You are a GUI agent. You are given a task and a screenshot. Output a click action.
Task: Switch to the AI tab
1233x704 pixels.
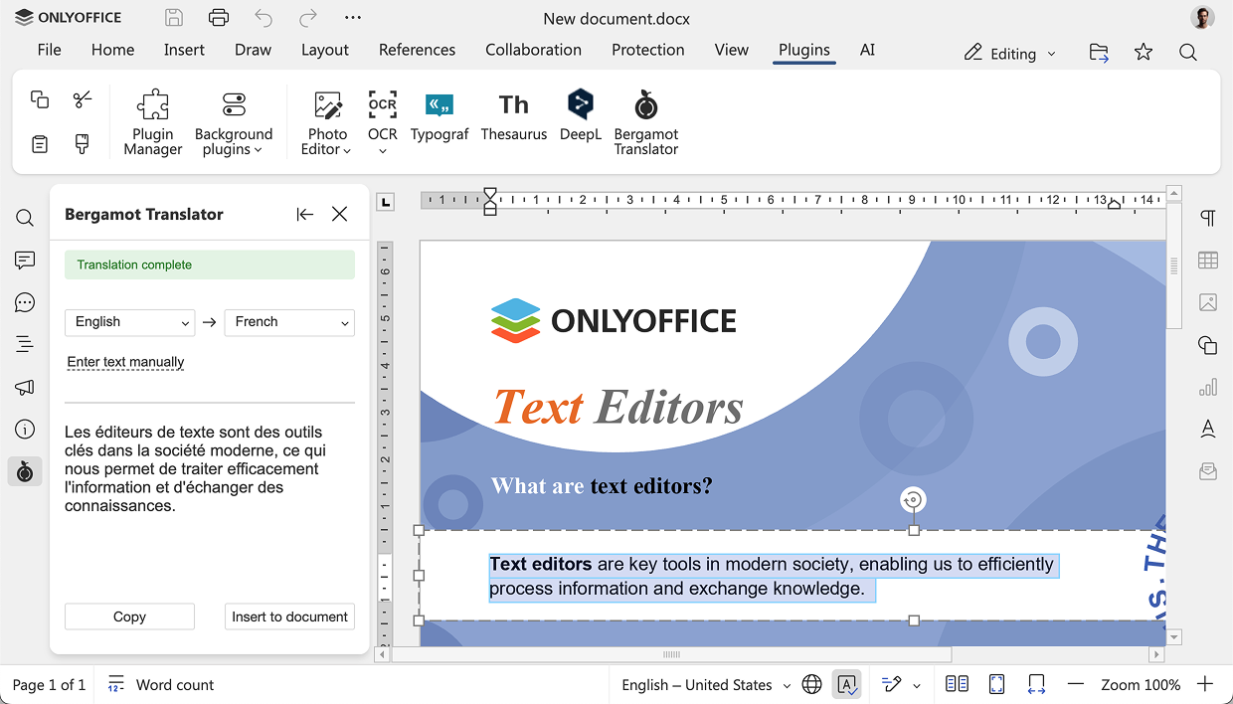867,50
